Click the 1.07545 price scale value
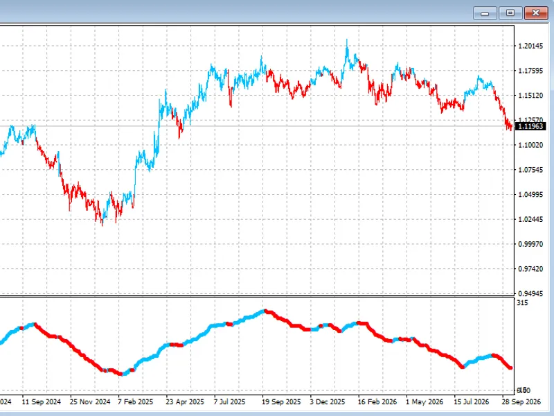This screenshot has height=416, width=554. [x=530, y=170]
